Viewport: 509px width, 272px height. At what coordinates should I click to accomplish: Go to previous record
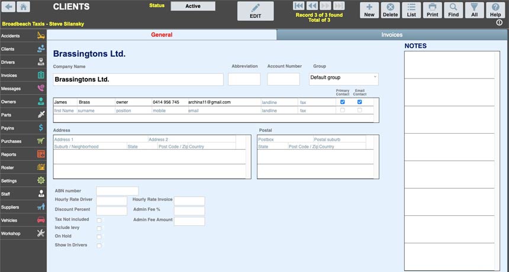[312, 6]
